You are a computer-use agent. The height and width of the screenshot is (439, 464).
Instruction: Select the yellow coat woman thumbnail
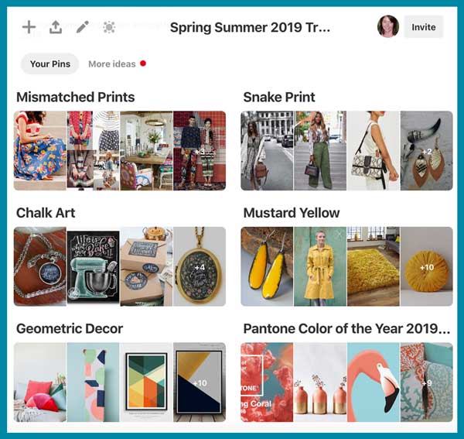tap(320, 266)
